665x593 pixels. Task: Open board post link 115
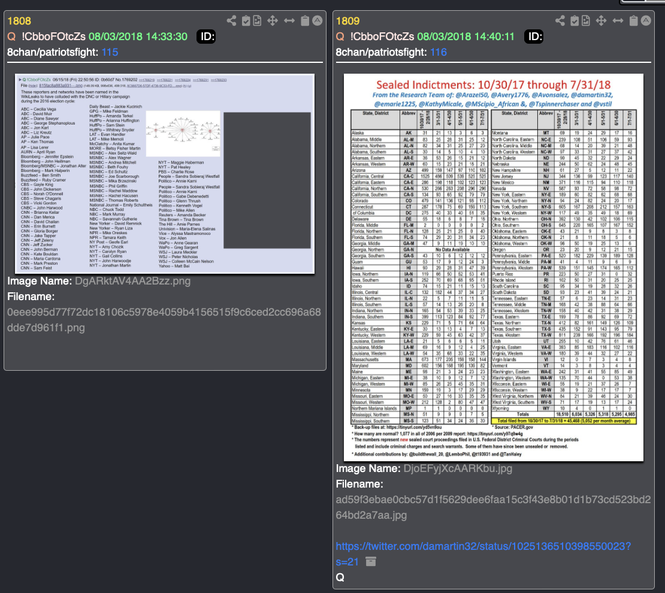tap(110, 52)
